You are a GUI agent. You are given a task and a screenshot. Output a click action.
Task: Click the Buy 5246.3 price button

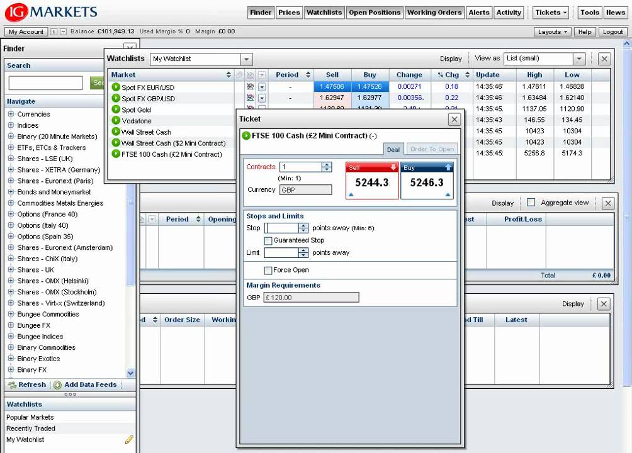(x=427, y=181)
